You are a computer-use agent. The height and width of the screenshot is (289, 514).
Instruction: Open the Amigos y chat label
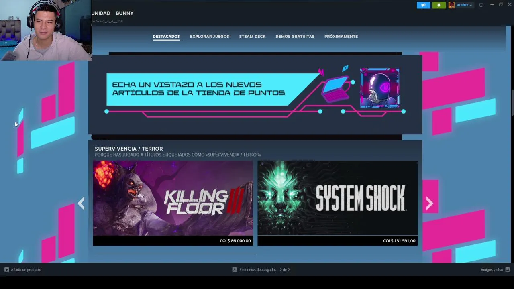pyautogui.click(x=492, y=270)
